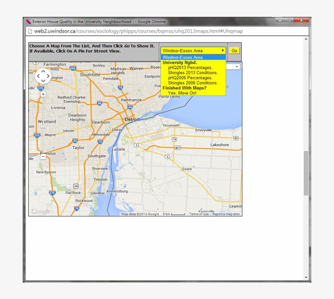This screenshot has width=334, height=299.
Task: Click the page icon in address bar
Action: click(x=30, y=31)
